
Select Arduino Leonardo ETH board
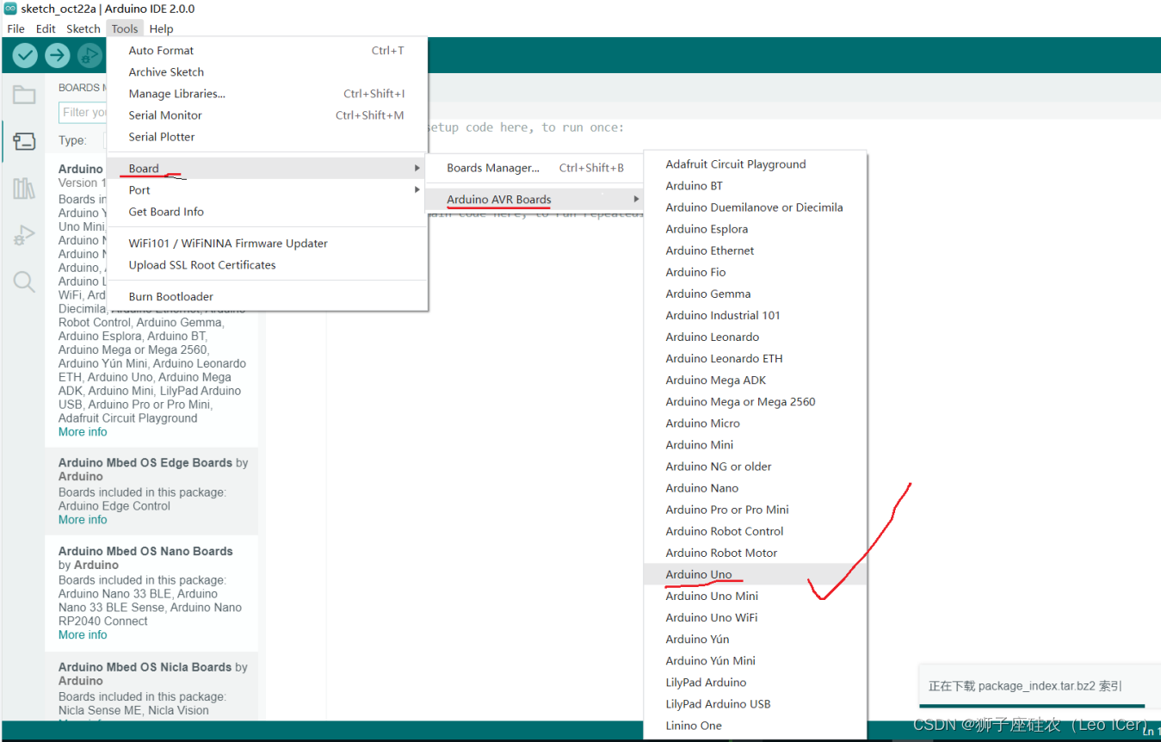(x=756, y=358)
